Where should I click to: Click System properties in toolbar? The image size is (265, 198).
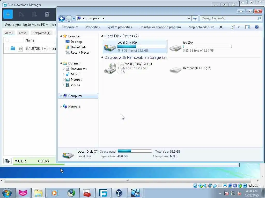tap(120, 27)
